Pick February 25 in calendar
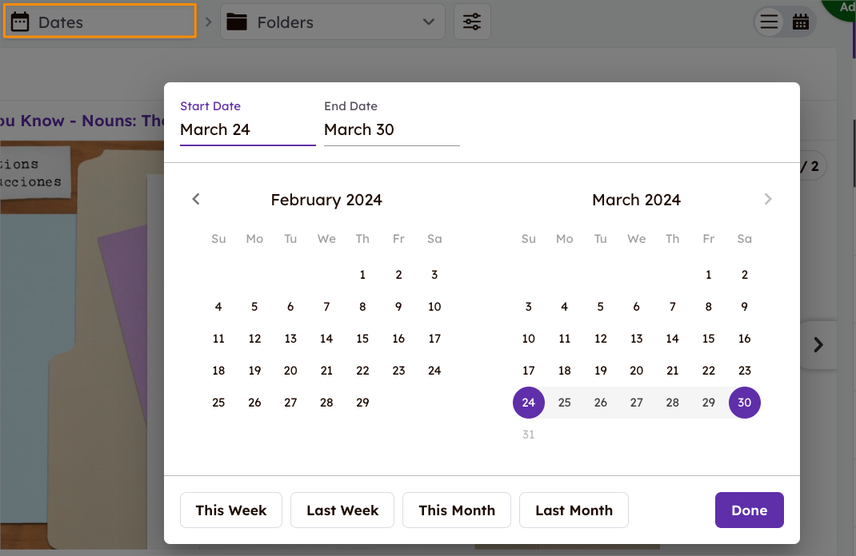The image size is (856, 556). [x=218, y=403]
